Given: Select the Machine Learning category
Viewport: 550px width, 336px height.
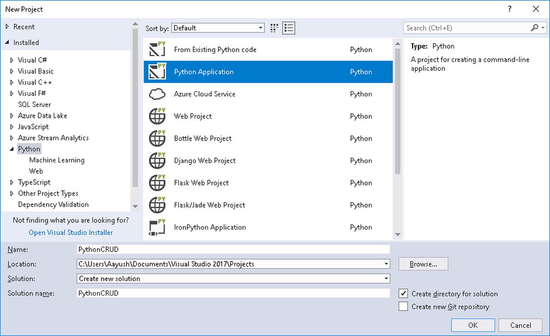Looking at the screenshot, I should pyautogui.click(x=57, y=160).
